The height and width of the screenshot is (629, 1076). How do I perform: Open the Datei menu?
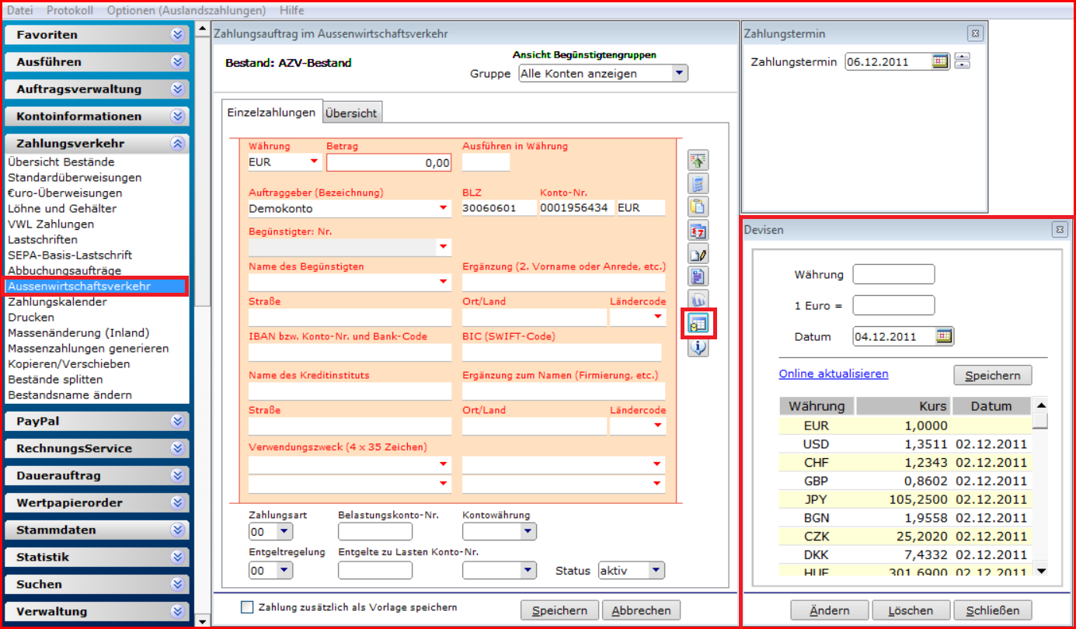tap(21, 10)
